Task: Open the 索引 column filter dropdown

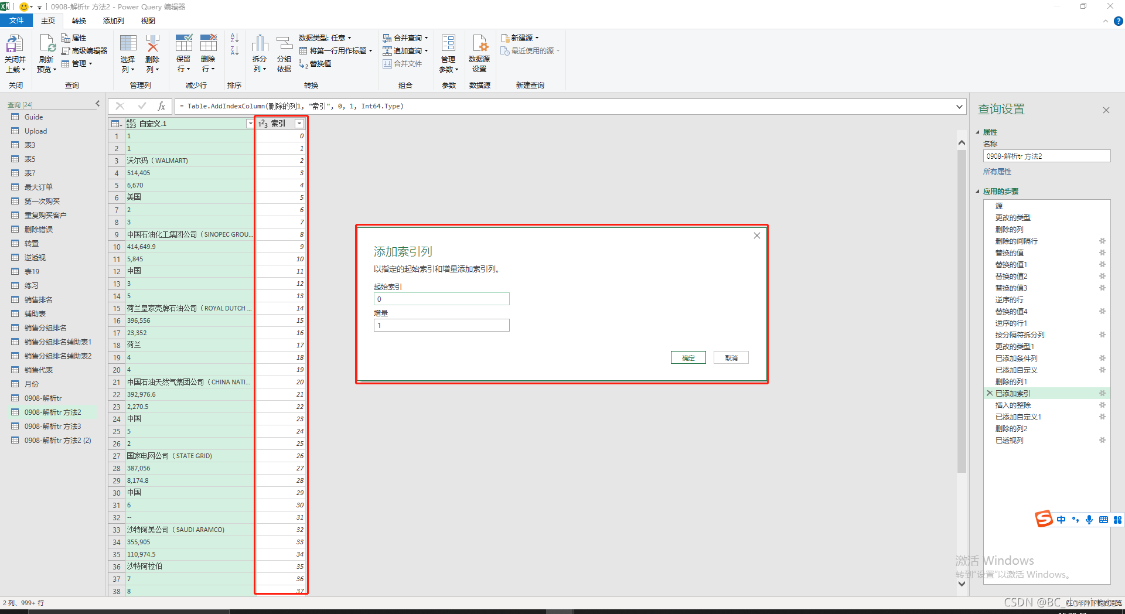Action: [299, 124]
